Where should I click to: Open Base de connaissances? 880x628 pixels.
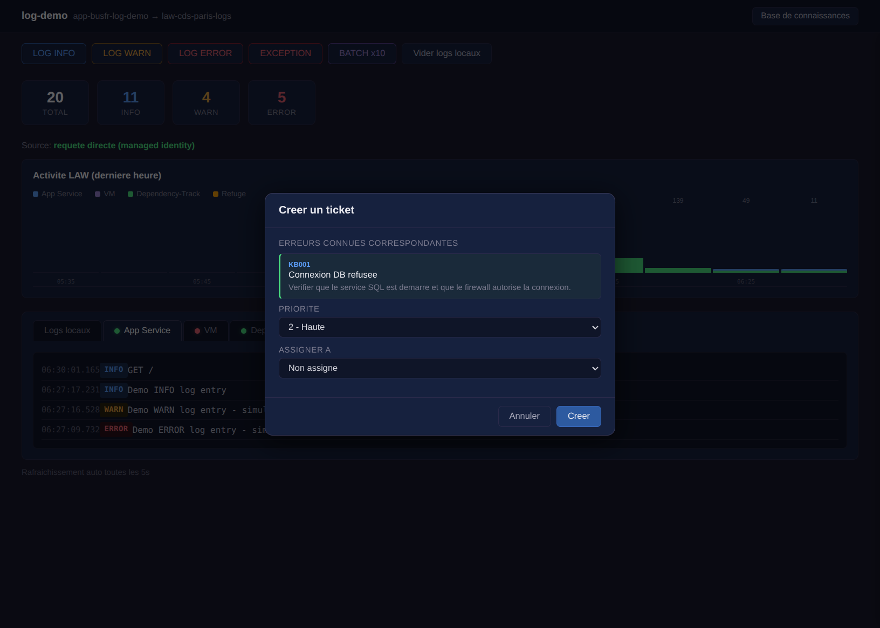click(x=805, y=16)
